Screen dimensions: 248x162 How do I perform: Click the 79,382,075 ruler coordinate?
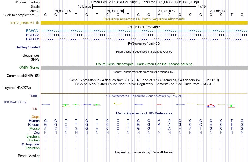(166, 11)
